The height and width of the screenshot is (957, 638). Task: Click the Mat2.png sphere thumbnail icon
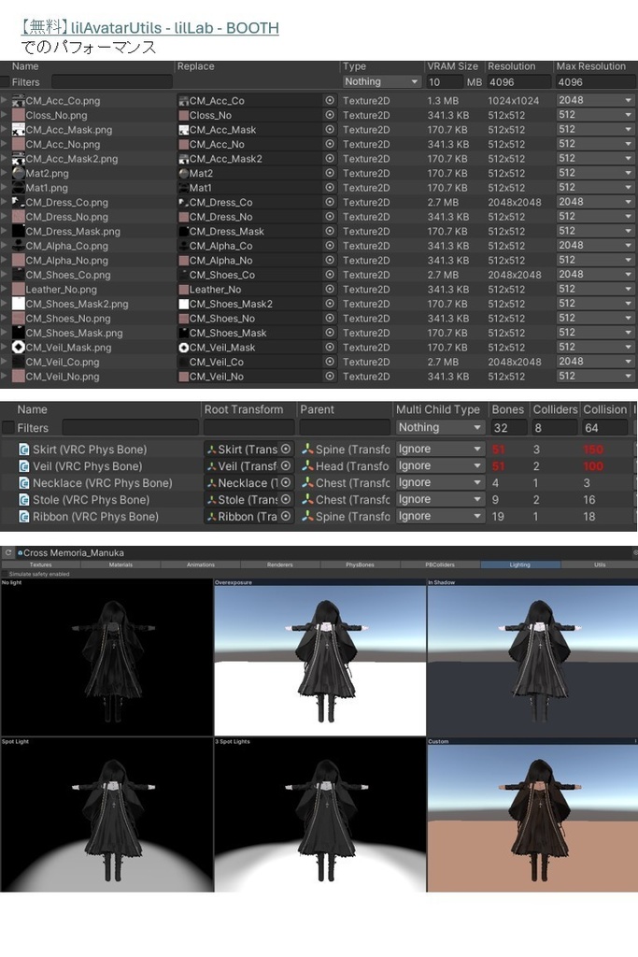[x=19, y=173]
